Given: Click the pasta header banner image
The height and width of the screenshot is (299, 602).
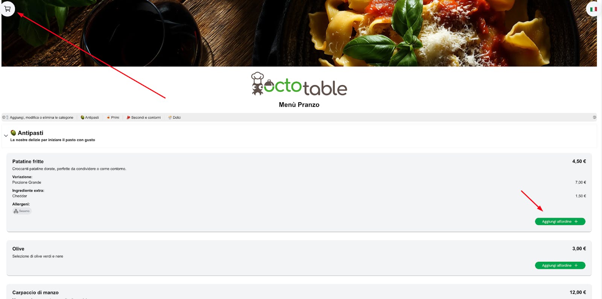Looking at the screenshot, I should click(x=299, y=33).
